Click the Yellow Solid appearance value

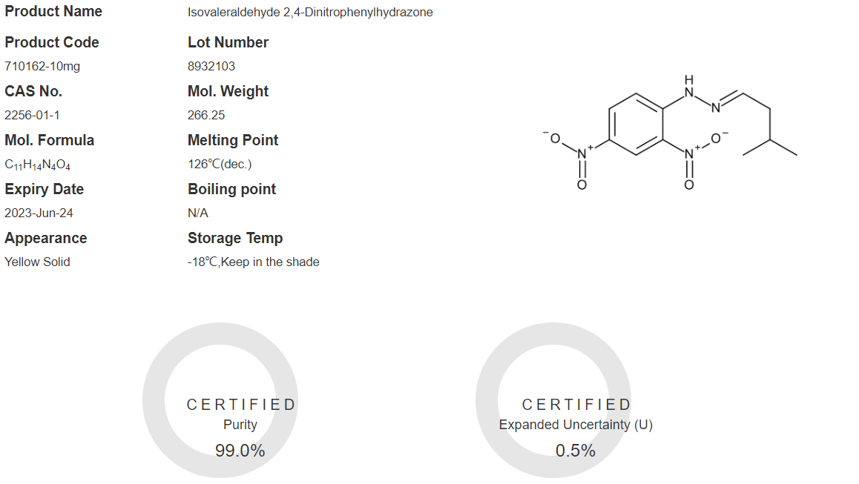[x=37, y=262]
